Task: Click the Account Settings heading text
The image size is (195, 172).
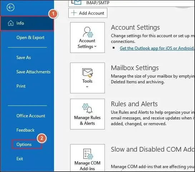Action: coord(135,28)
